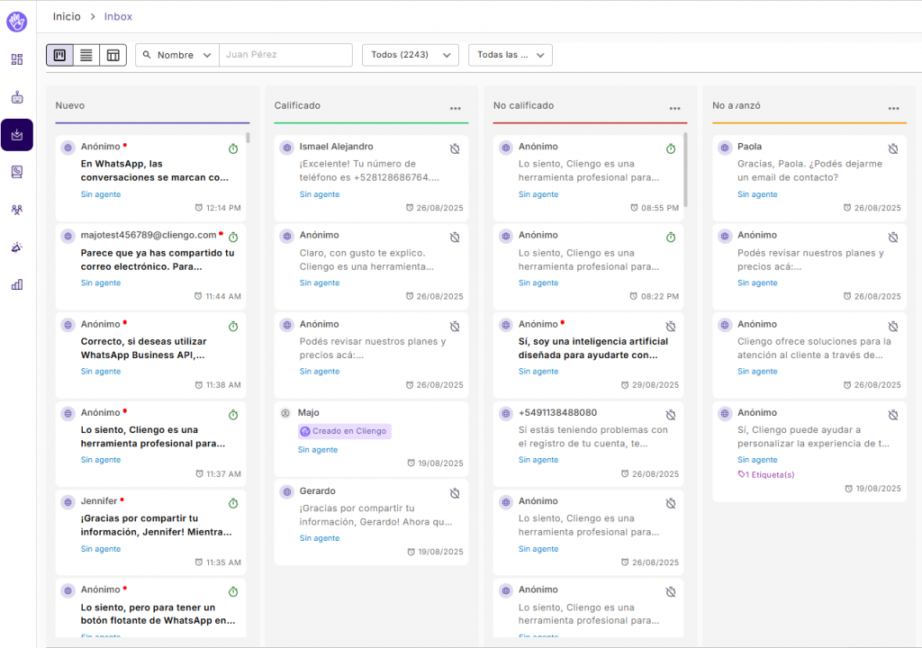Open 'Claro, con gusto te explico' message
Screen dimensions: 922x648
(x=367, y=259)
